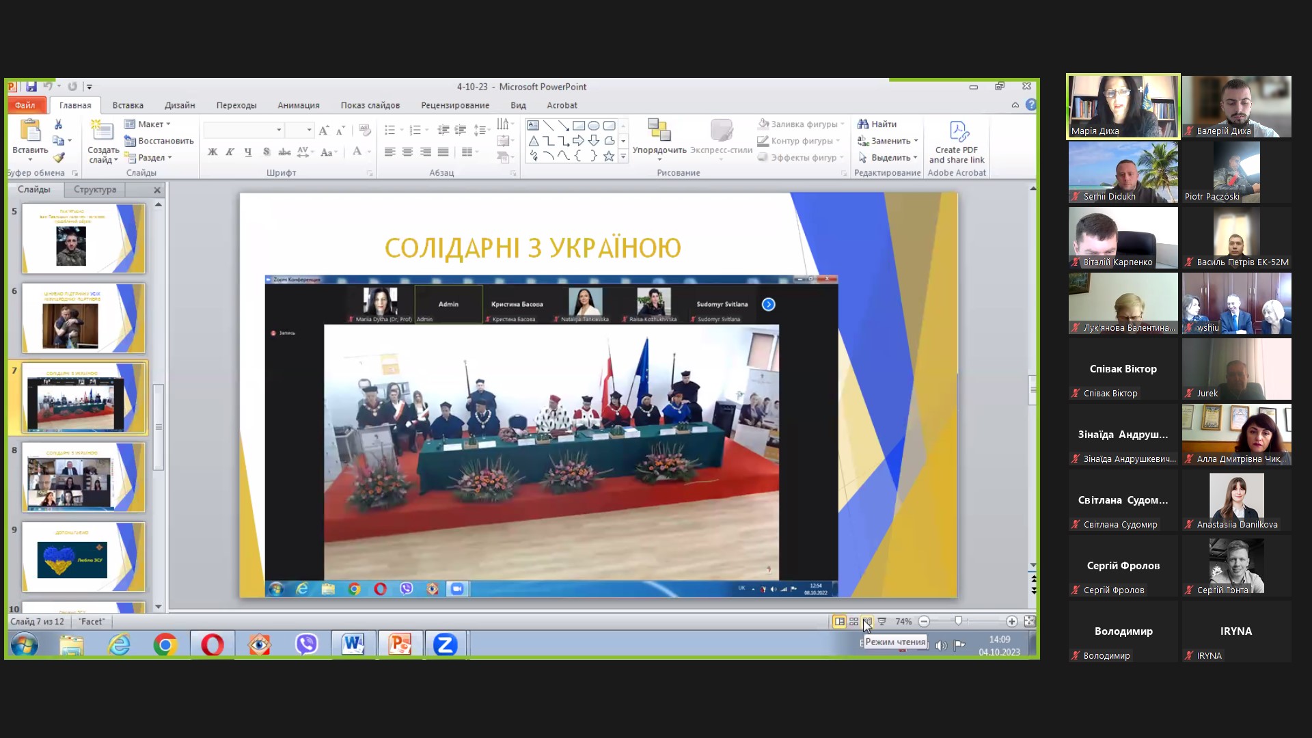Click the Save icon in quick access toolbar
This screenshot has height=738, width=1312.
[31, 87]
